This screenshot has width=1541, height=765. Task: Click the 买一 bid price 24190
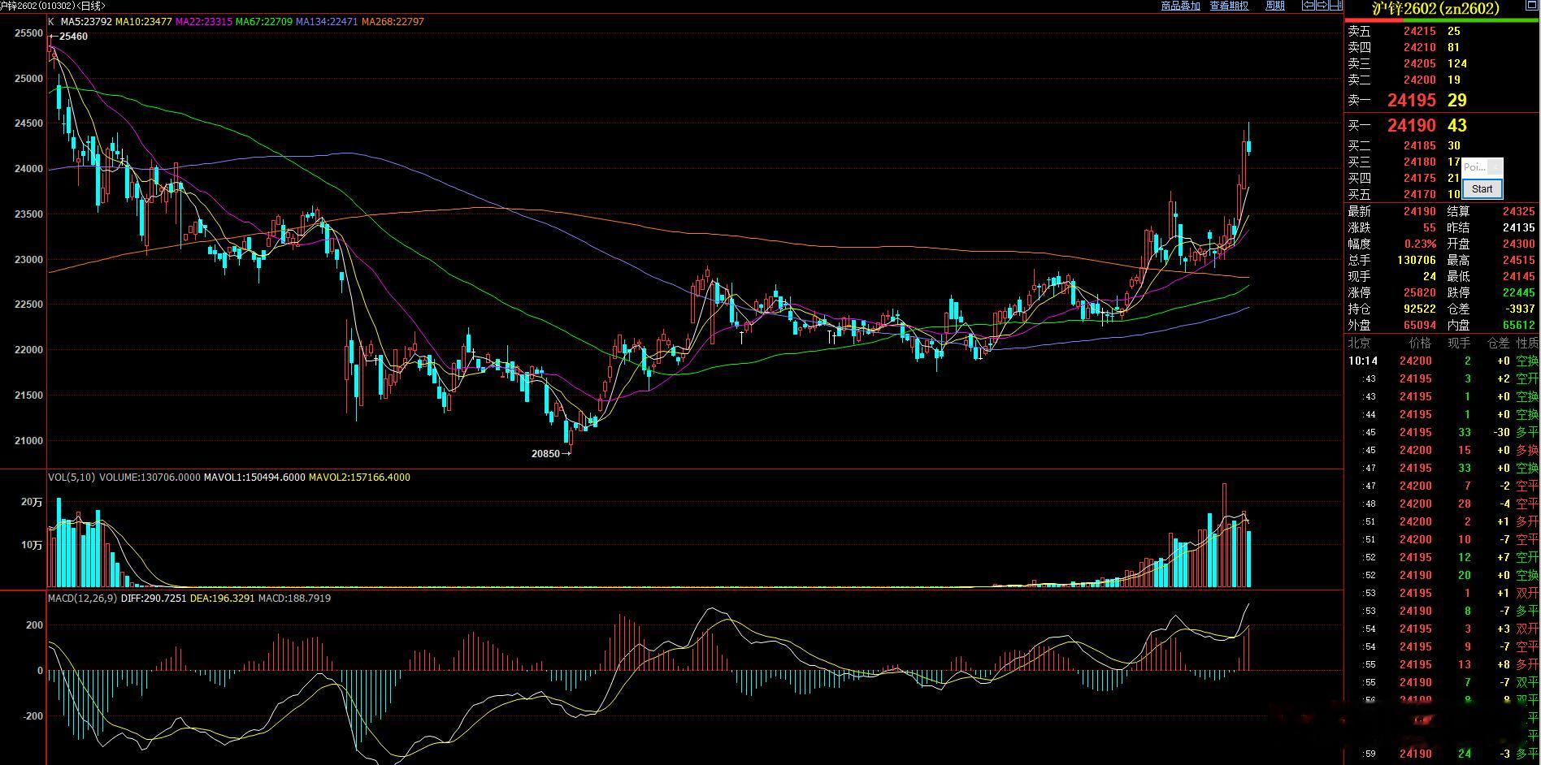click(1412, 126)
